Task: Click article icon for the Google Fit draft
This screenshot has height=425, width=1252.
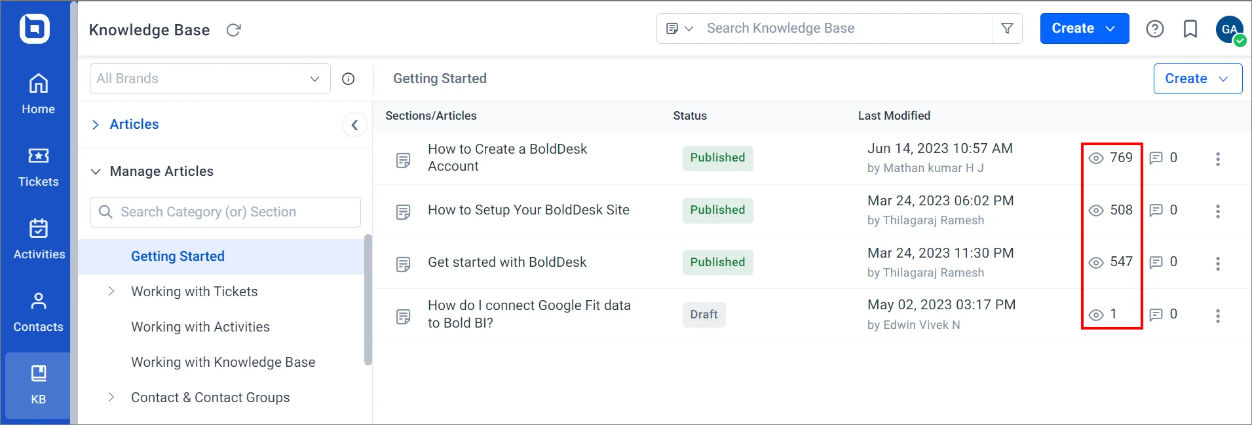Action: (404, 317)
